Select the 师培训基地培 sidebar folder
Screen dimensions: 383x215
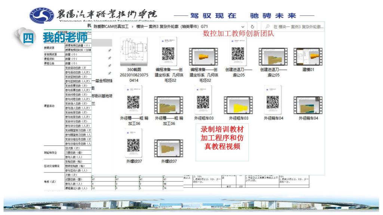(x=102, y=96)
